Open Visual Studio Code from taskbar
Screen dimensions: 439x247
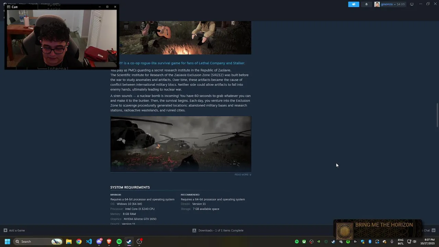89,242
